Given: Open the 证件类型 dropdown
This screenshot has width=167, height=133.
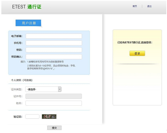Looking at the screenshot, I should click(x=43, y=89).
